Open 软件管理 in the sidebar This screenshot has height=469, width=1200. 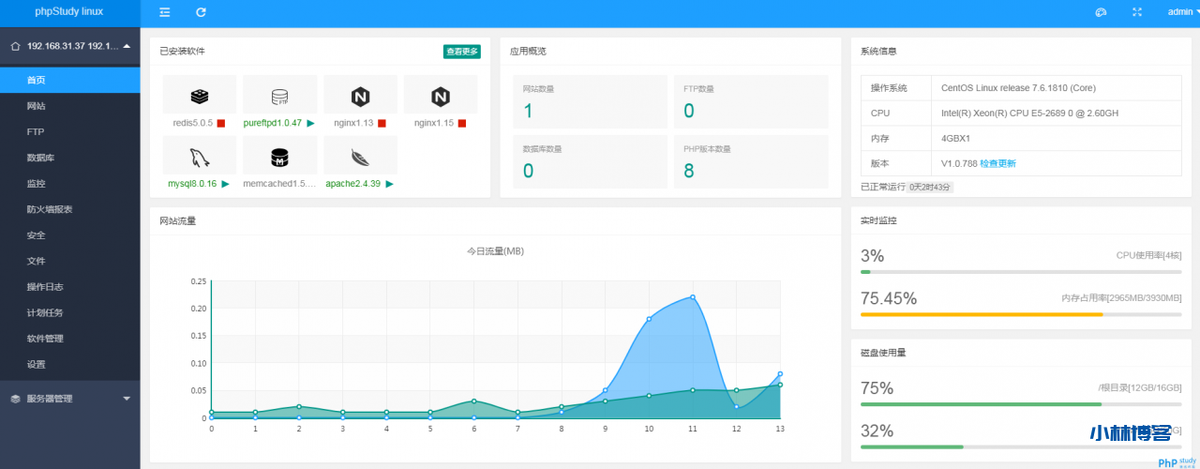70,339
